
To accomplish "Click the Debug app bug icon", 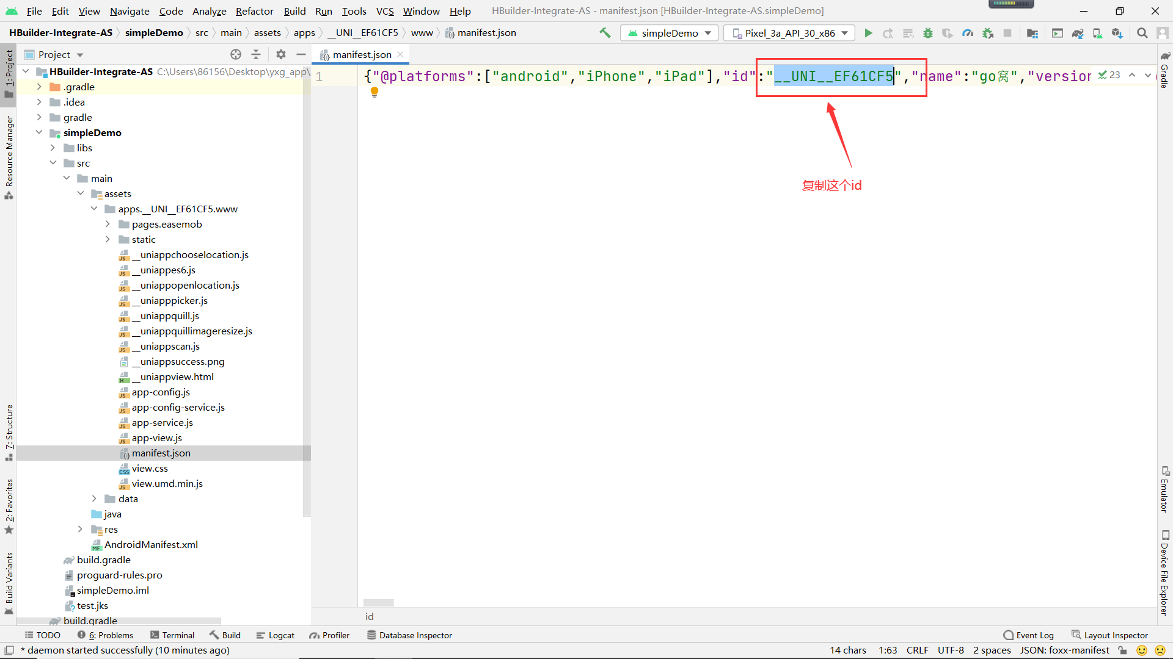I will [x=927, y=33].
